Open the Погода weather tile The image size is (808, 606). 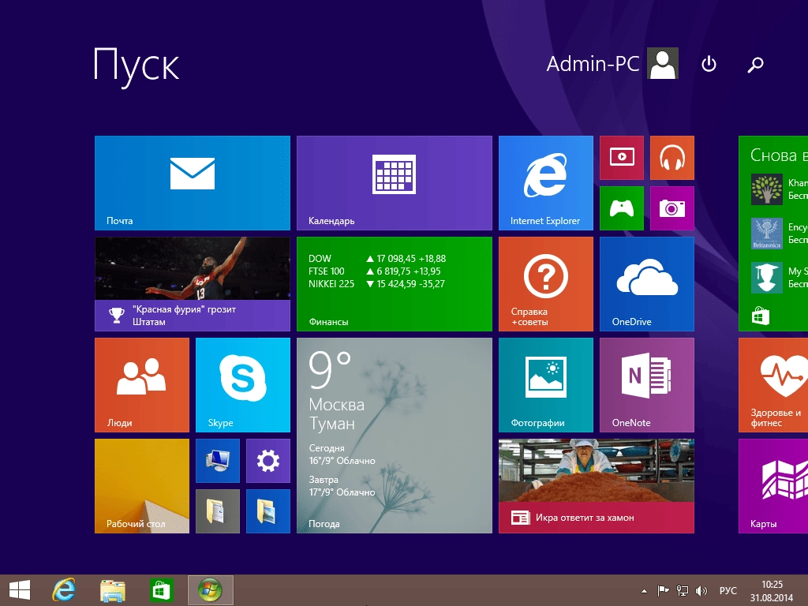[x=395, y=436]
